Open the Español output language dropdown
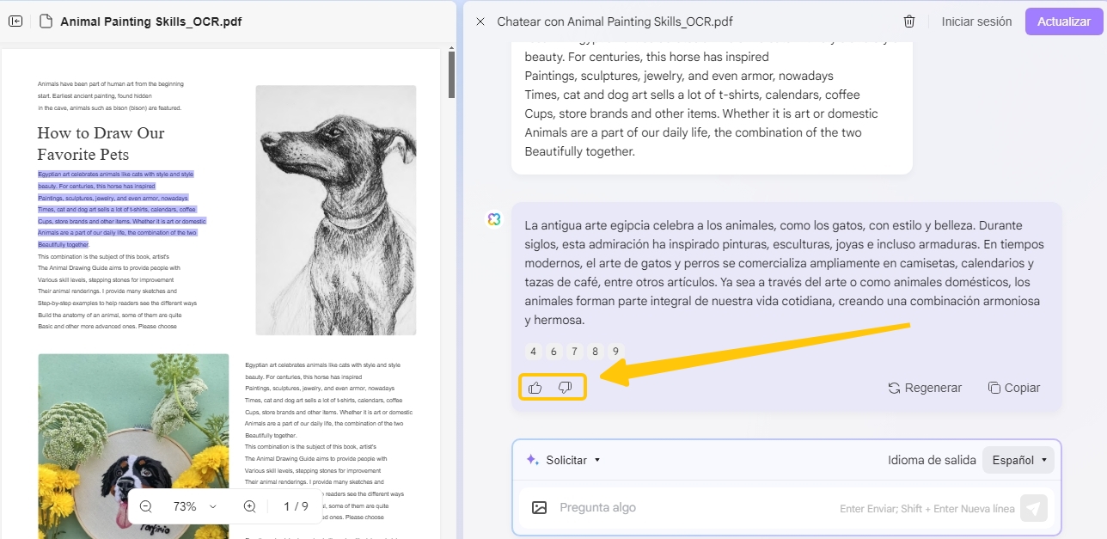Viewport: 1107px width, 539px height. click(x=1018, y=460)
